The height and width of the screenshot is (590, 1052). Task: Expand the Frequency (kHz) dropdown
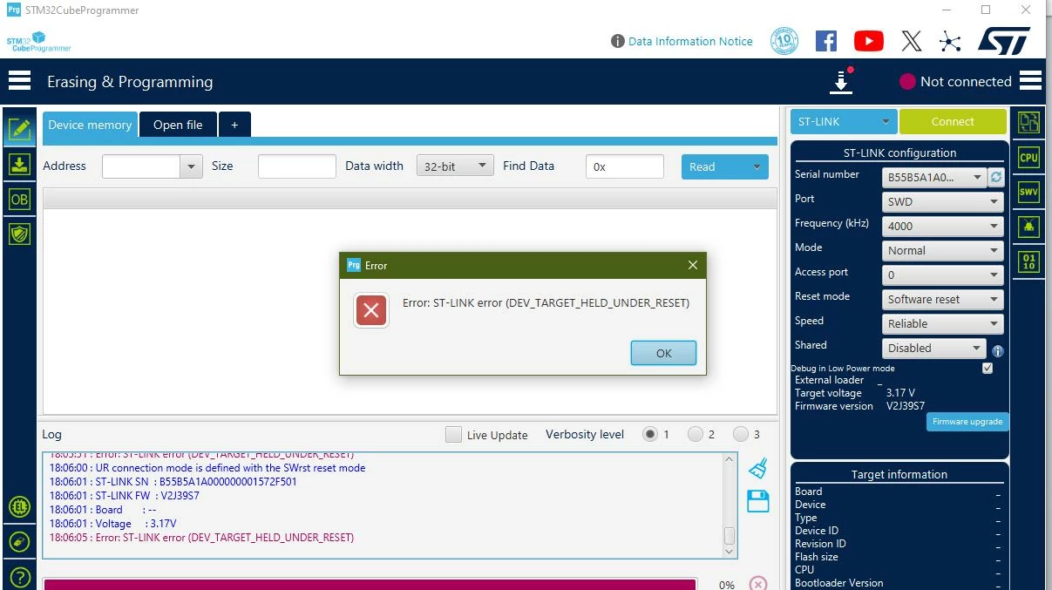pyautogui.click(x=942, y=226)
